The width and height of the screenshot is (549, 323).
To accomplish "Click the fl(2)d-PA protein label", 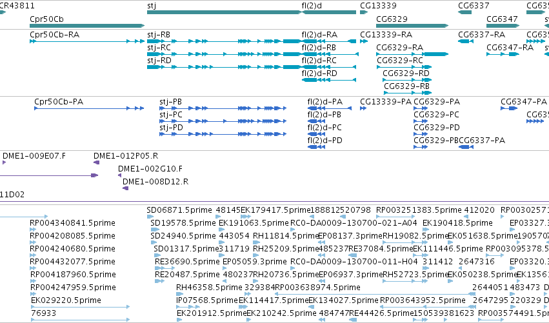I will pyautogui.click(x=325, y=102).
